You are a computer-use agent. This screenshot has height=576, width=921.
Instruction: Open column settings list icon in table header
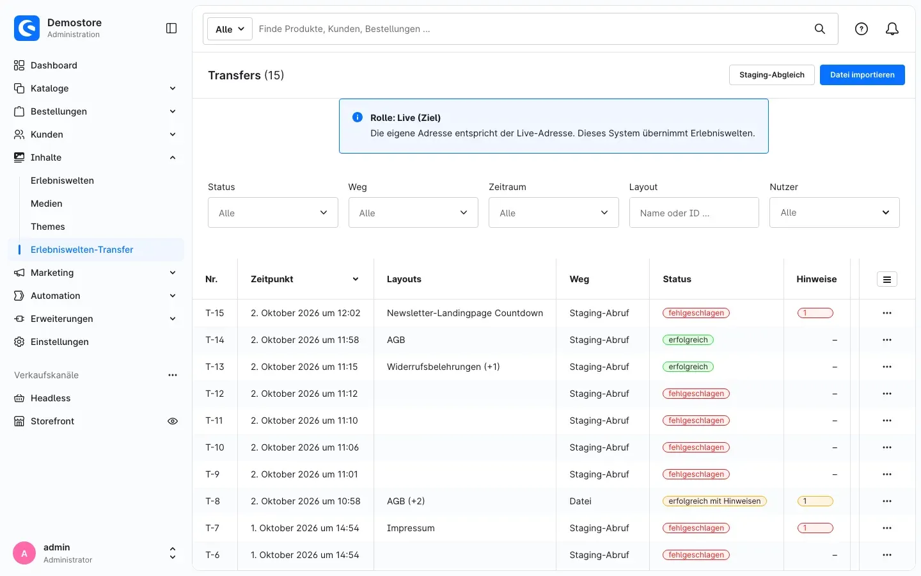click(887, 279)
